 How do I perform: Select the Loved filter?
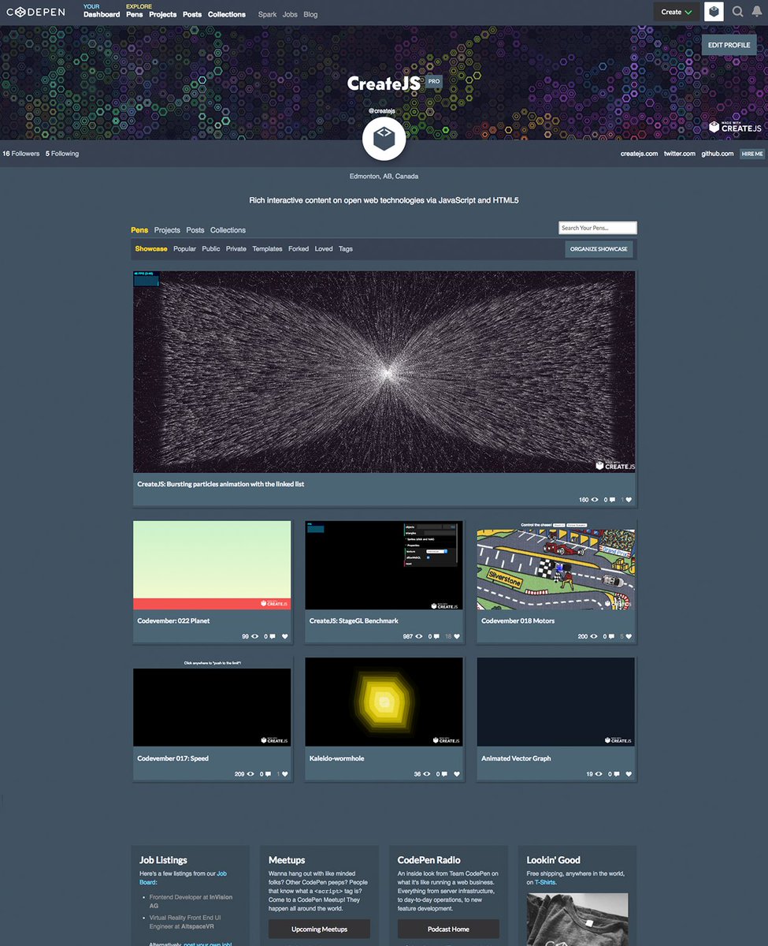pyautogui.click(x=324, y=249)
